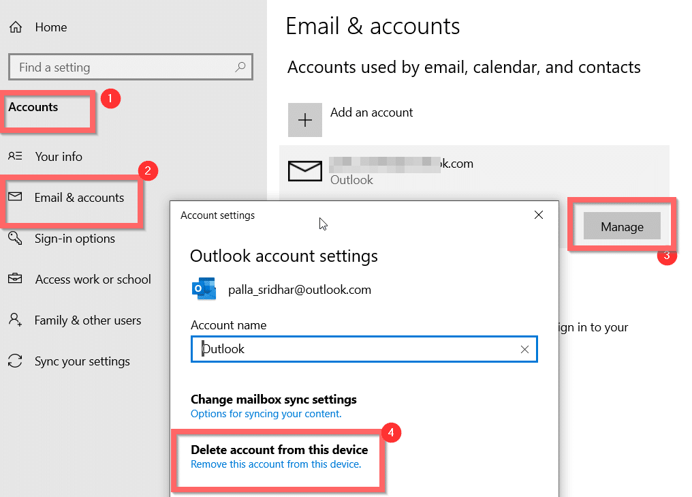Select the envelope icon beside the Outlook account
The height and width of the screenshot is (497, 692).
(304, 170)
